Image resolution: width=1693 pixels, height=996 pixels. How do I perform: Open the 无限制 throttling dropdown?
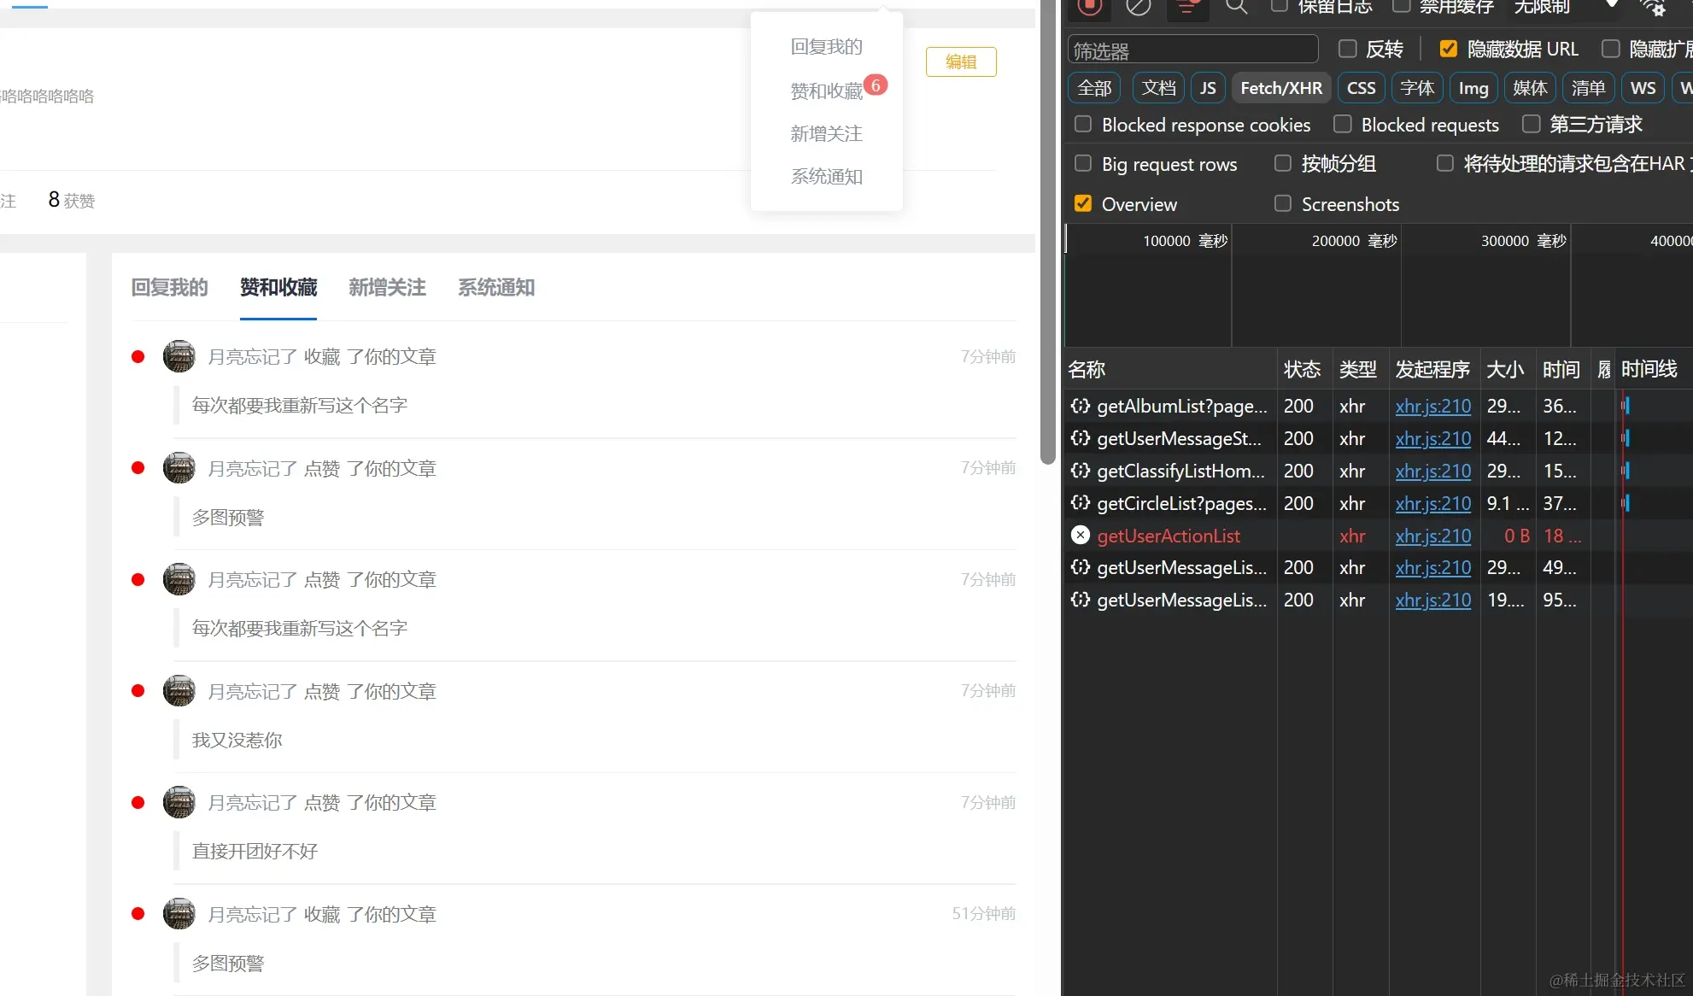tap(1565, 7)
